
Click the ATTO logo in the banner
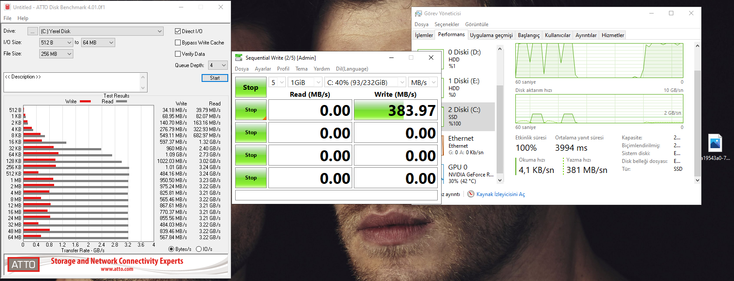click(24, 264)
